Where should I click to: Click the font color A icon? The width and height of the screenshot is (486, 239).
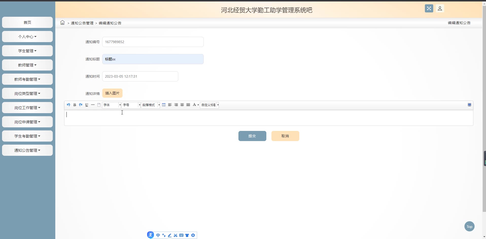[x=194, y=105]
